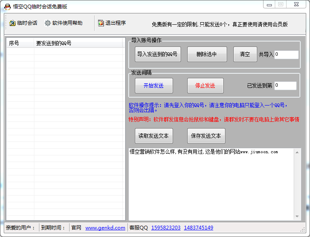Click the 临时会话 house icon
Viewport: 310px width, 237px height.
coord(12,23)
